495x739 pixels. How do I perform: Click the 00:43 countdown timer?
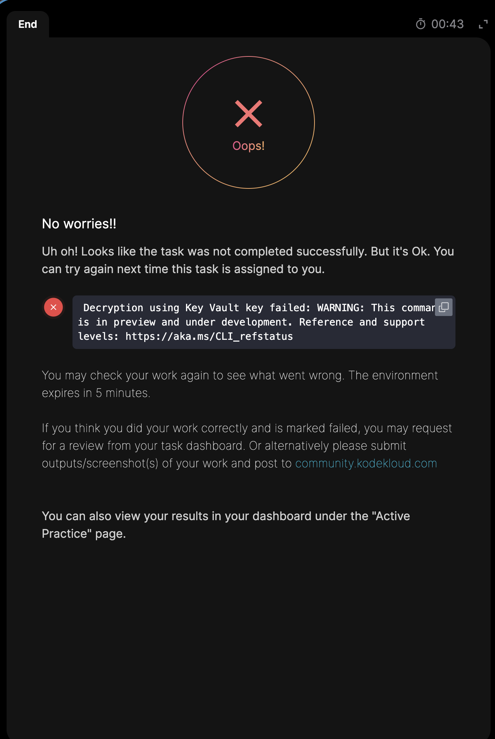point(447,24)
